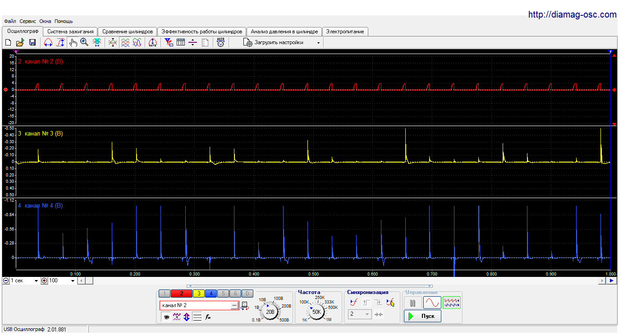The height and width of the screenshot is (335, 623).
Task: Switch to multi-wave display mode
Action: 452,302
